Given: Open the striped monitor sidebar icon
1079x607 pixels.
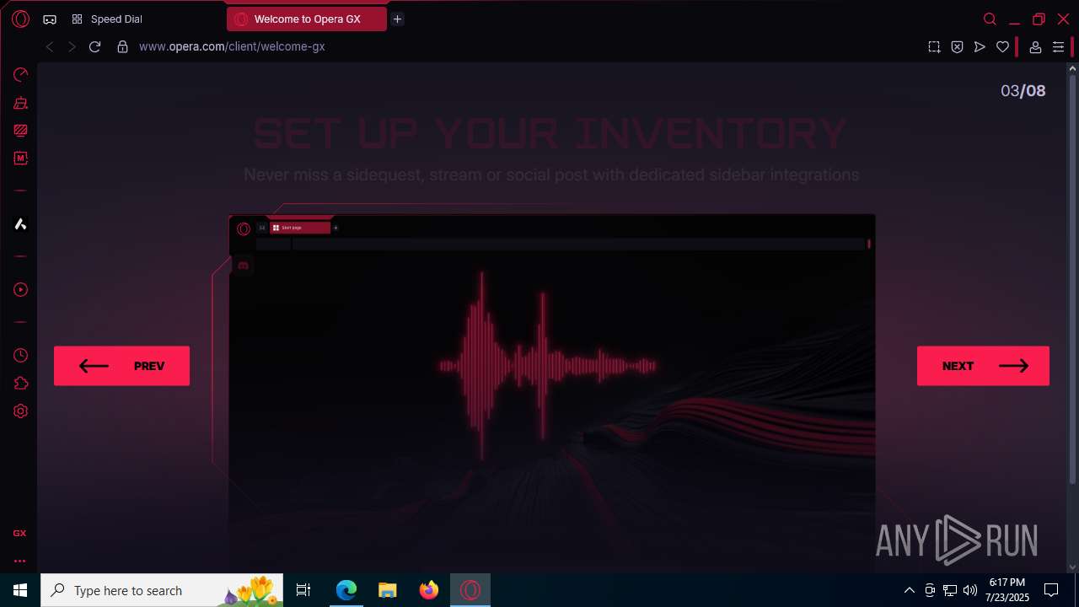Looking at the screenshot, I should click(x=21, y=131).
